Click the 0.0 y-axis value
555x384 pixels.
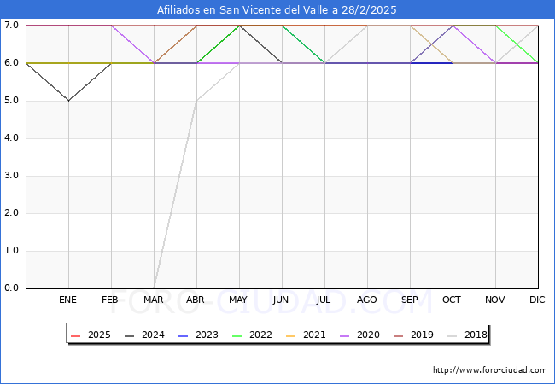[x=11, y=288]
